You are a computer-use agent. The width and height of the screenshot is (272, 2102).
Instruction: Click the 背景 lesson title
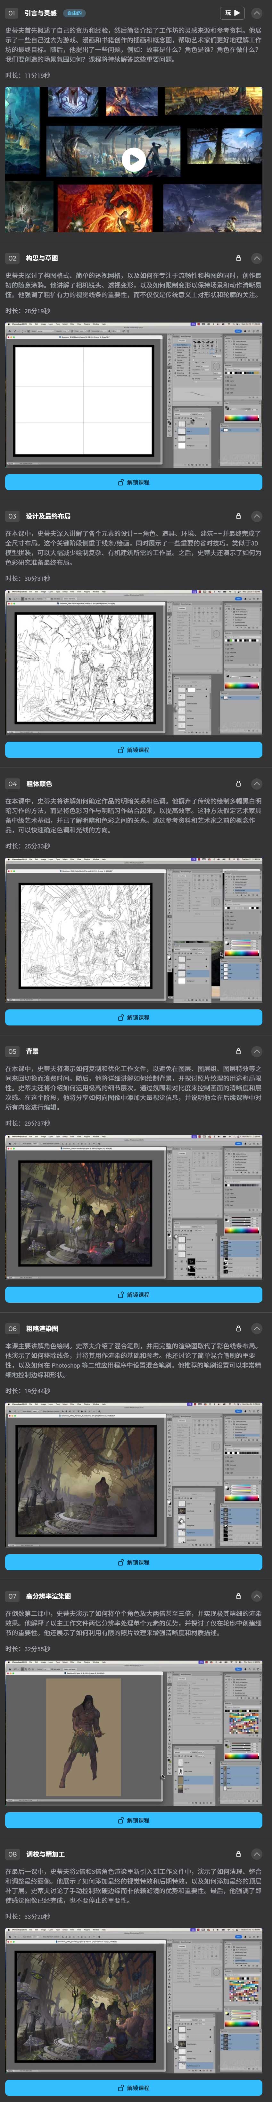(32, 1051)
